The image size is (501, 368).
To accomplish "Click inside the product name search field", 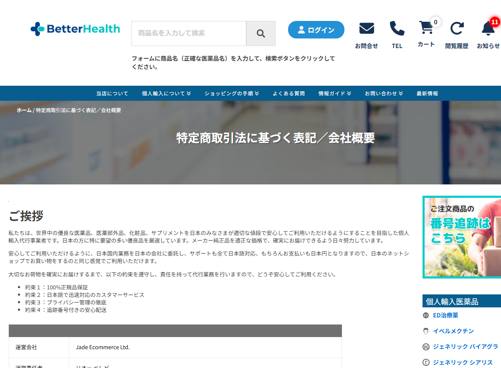I will coord(189,33).
